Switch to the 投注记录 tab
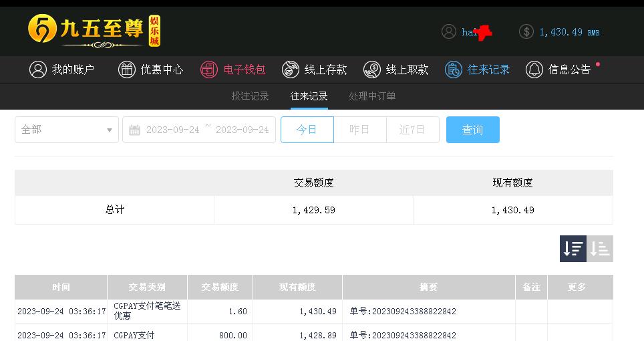The image size is (644, 341). pos(250,96)
